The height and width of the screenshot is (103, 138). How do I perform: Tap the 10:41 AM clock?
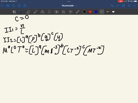(4, 1)
